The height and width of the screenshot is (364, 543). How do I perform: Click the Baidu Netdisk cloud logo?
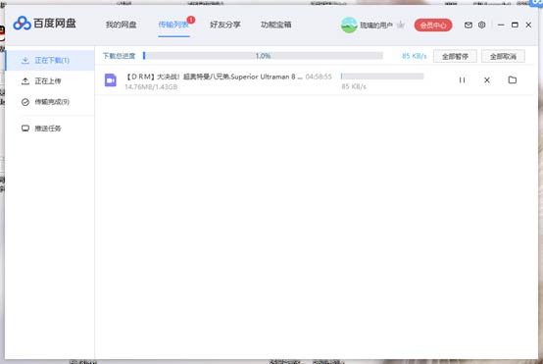(x=22, y=24)
